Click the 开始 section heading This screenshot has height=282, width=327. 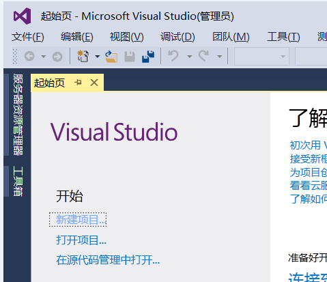coord(70,196)
